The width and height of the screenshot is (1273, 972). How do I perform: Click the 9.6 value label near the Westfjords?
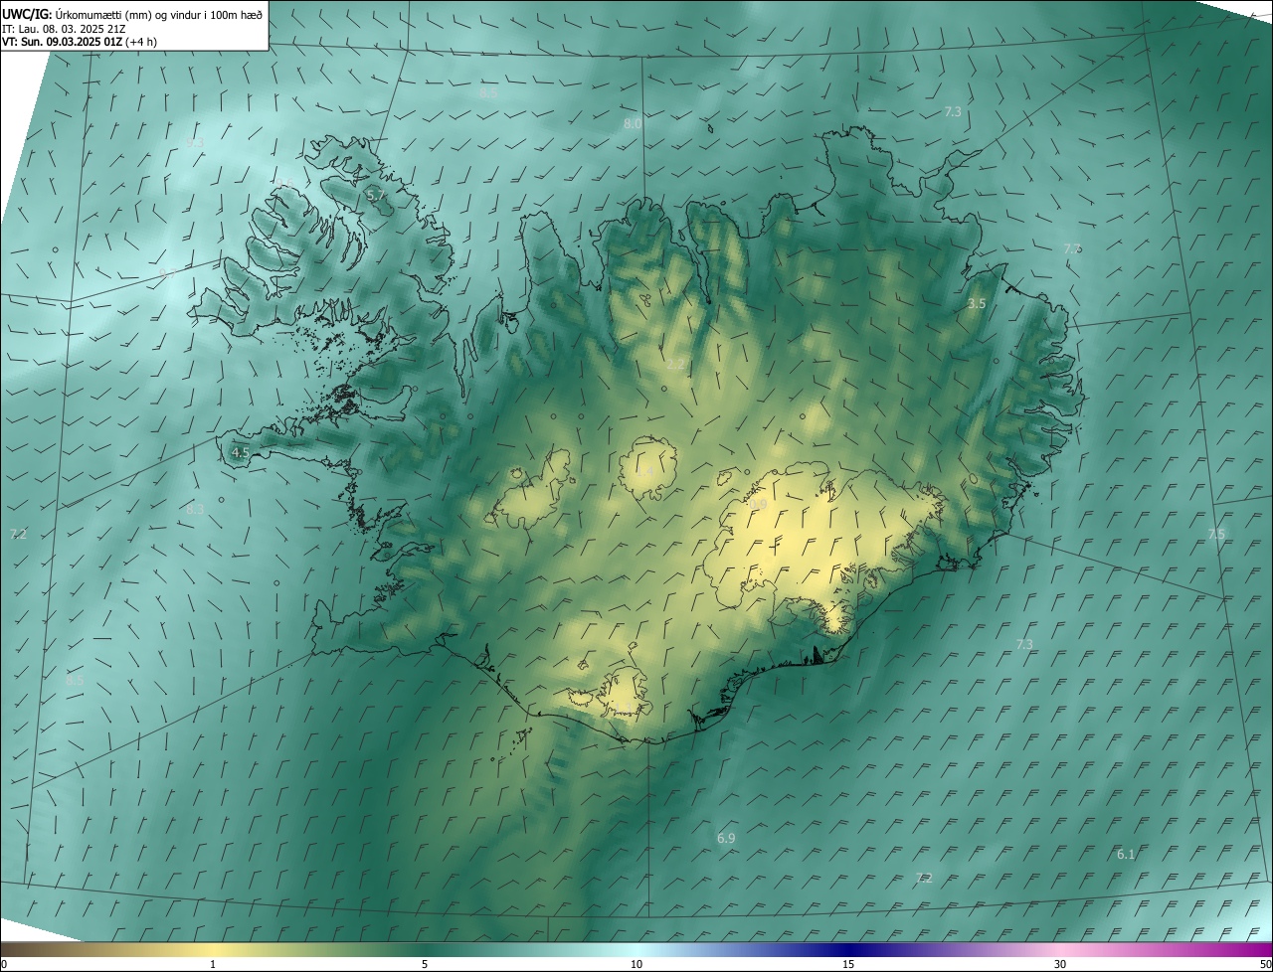tap(284, 183)
